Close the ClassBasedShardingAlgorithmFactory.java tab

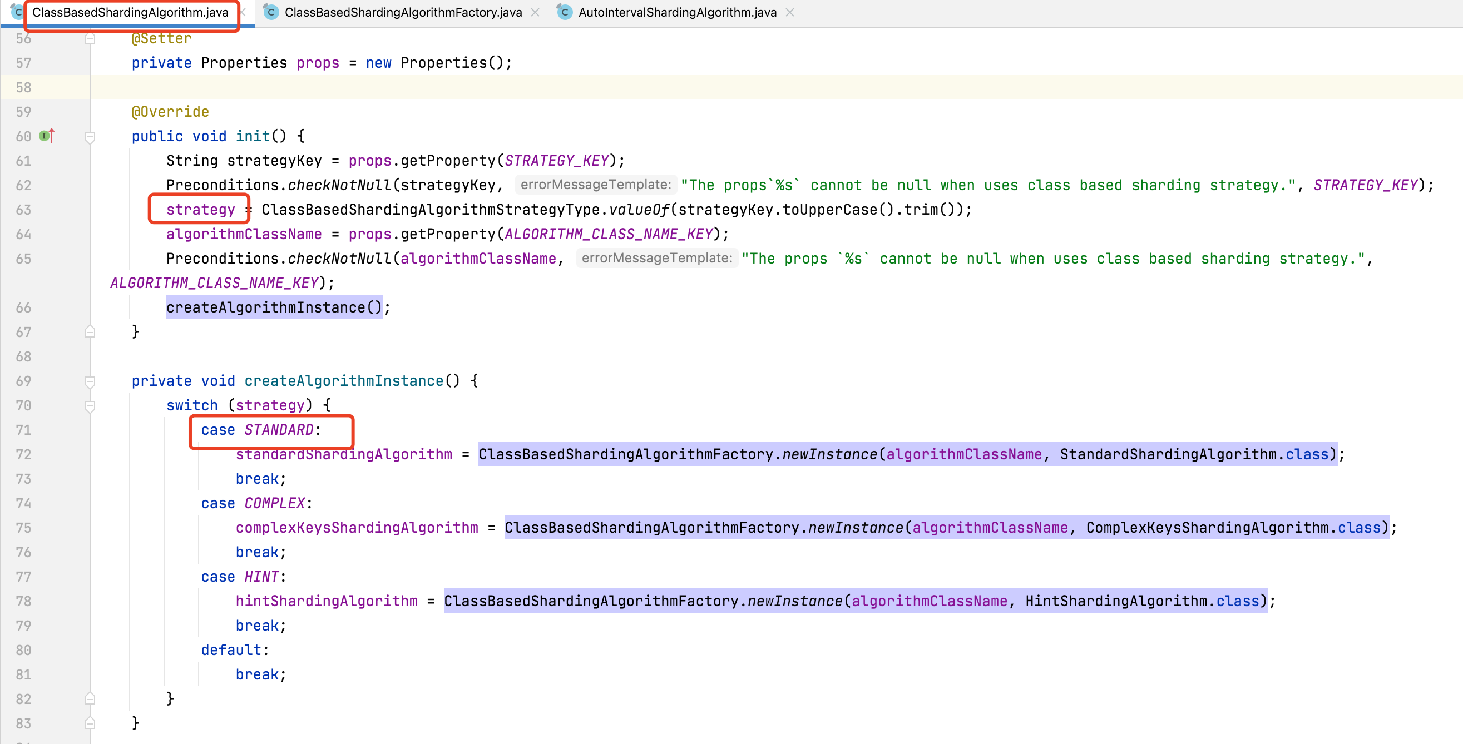pos(535,12)
